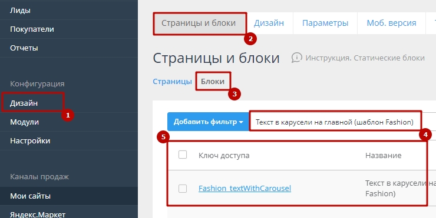Click the Страницы и блоки page heading
Viewport: 436px width, 218px height.
[x=216, y=58]
